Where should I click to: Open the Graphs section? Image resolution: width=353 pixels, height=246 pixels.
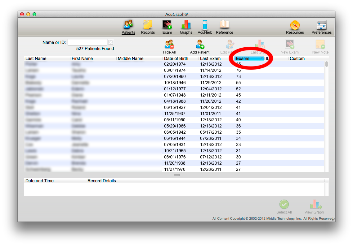pyautogui.click(x=186, y=27)
